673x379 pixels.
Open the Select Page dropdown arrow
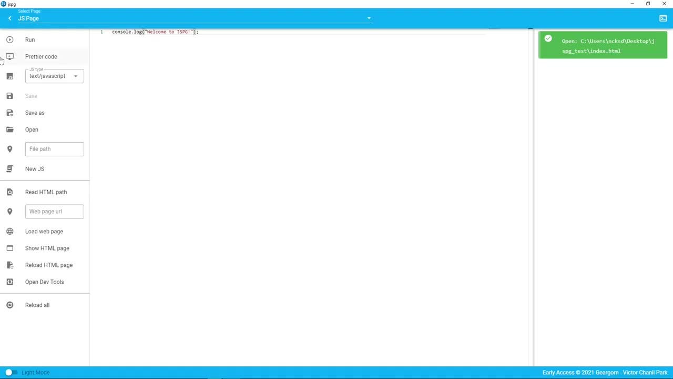point(369,18)
